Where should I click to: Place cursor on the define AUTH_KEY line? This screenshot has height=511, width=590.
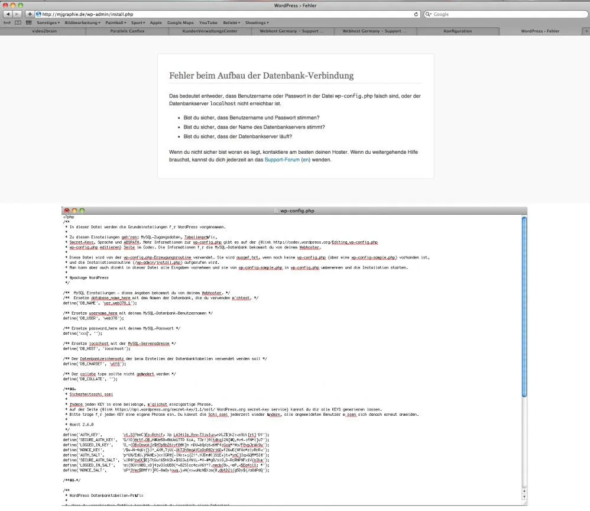166,435
